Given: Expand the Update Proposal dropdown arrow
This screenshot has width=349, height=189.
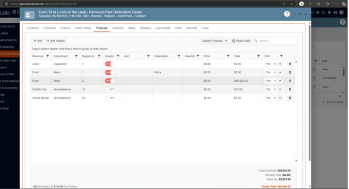Looking at the screenshot, I should 226,41.
